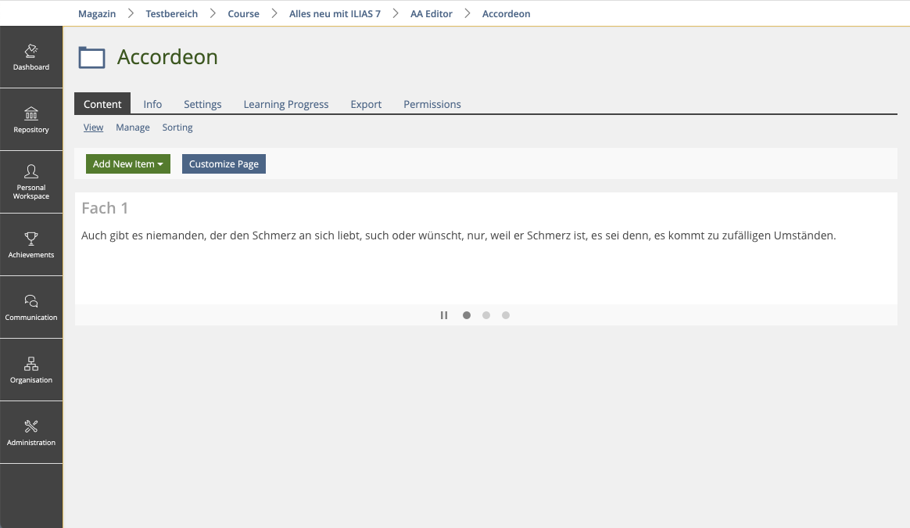Expand the Add New Item dropdown
Image resolution: width=910 pixels, height=528 pixels.
coord(127,164)
